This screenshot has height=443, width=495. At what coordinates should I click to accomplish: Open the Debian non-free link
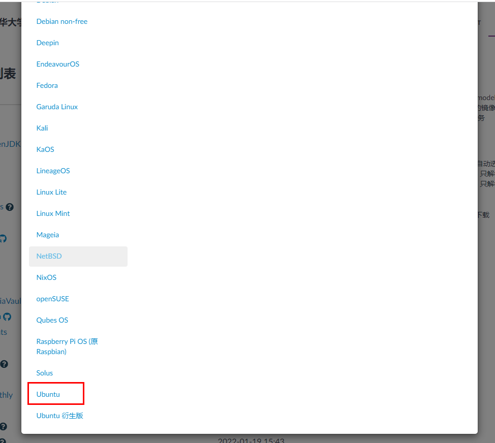coord(62,21)
